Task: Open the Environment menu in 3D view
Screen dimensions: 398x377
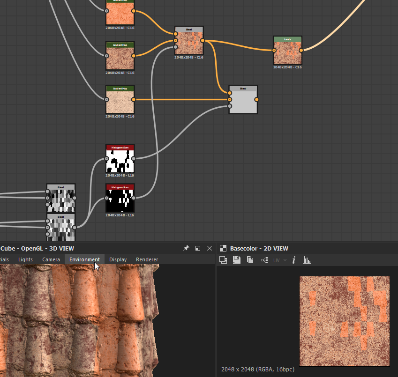Action: 84,259
